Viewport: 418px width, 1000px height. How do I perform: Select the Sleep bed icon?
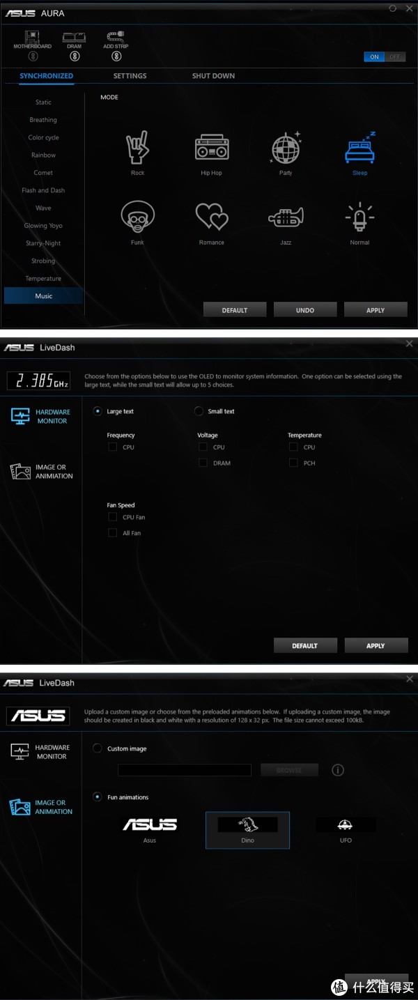point(360,147)
